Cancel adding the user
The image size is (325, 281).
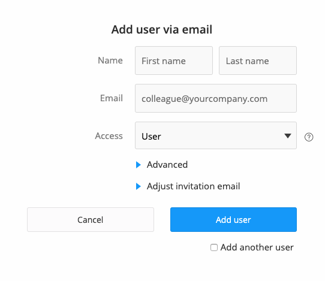[x=91, y=219]
